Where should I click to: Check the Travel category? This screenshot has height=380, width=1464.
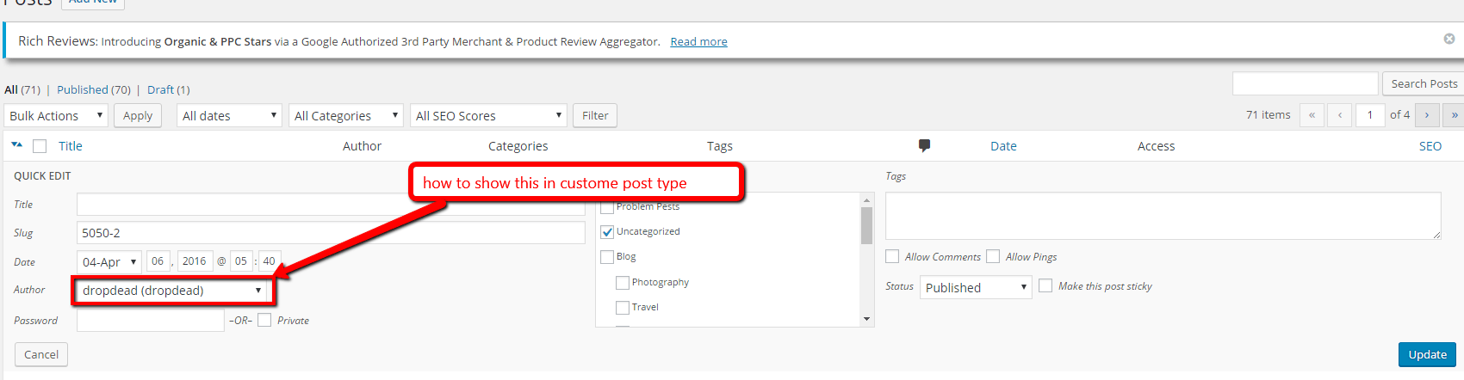click(623, 308)
